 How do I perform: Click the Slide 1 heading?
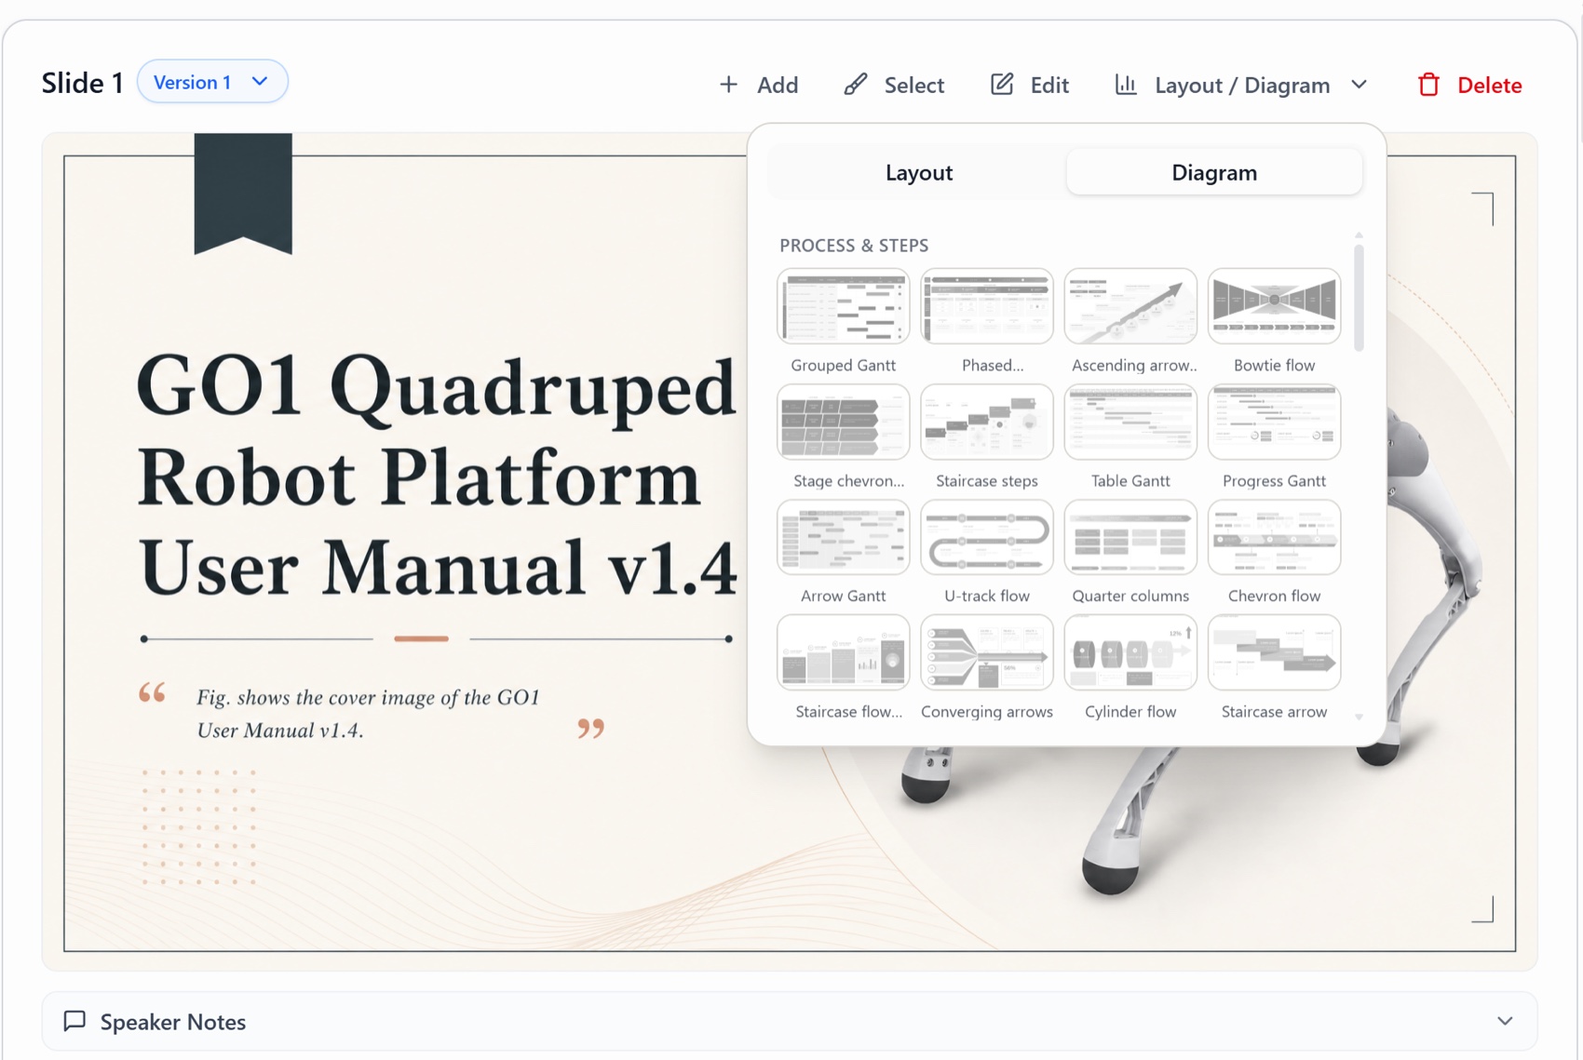click(83, 83)
